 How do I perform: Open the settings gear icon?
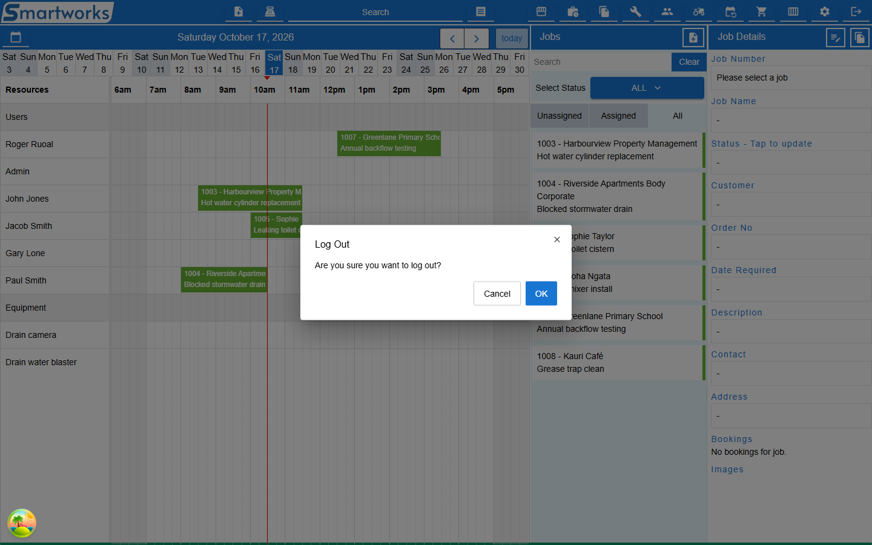coord(825,12)
